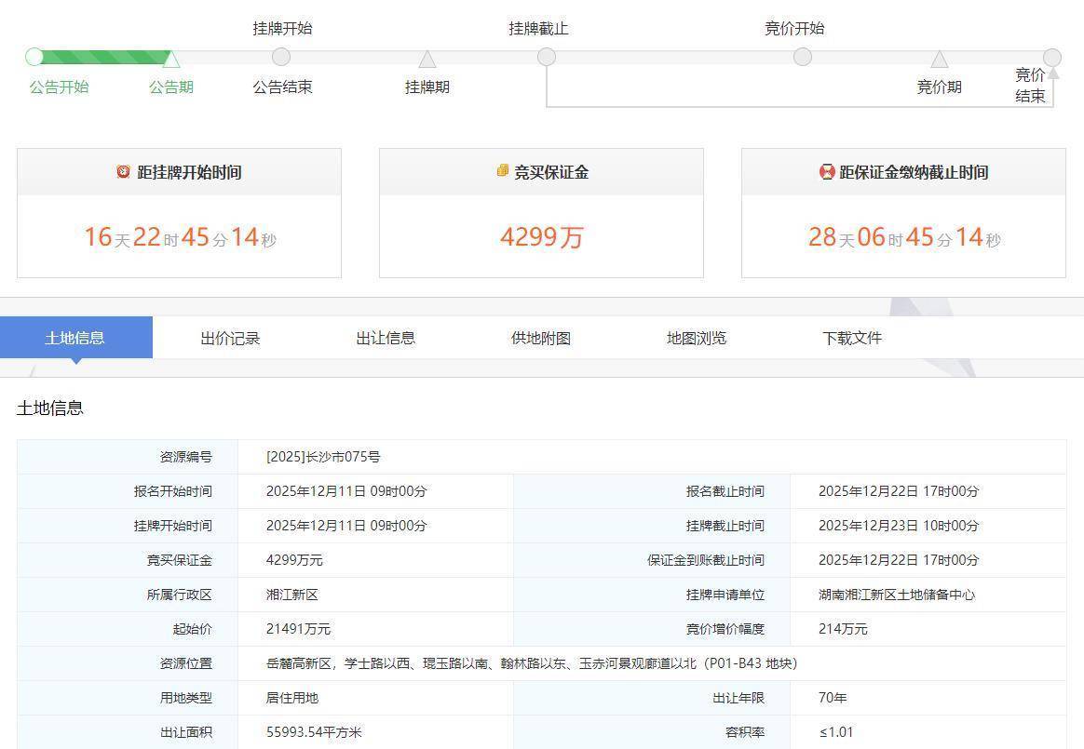This screenshot has width=1084, height=749.
Task: Click the 竞价期 triangle marker on timeline
Action: click(939, 60)
